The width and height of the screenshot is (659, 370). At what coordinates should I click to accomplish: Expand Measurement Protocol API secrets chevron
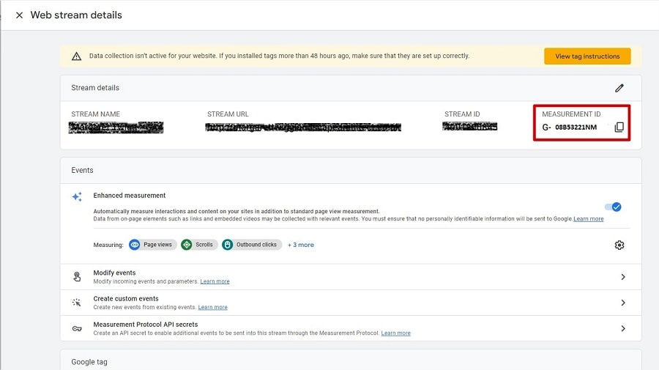[x=623, y=328]
